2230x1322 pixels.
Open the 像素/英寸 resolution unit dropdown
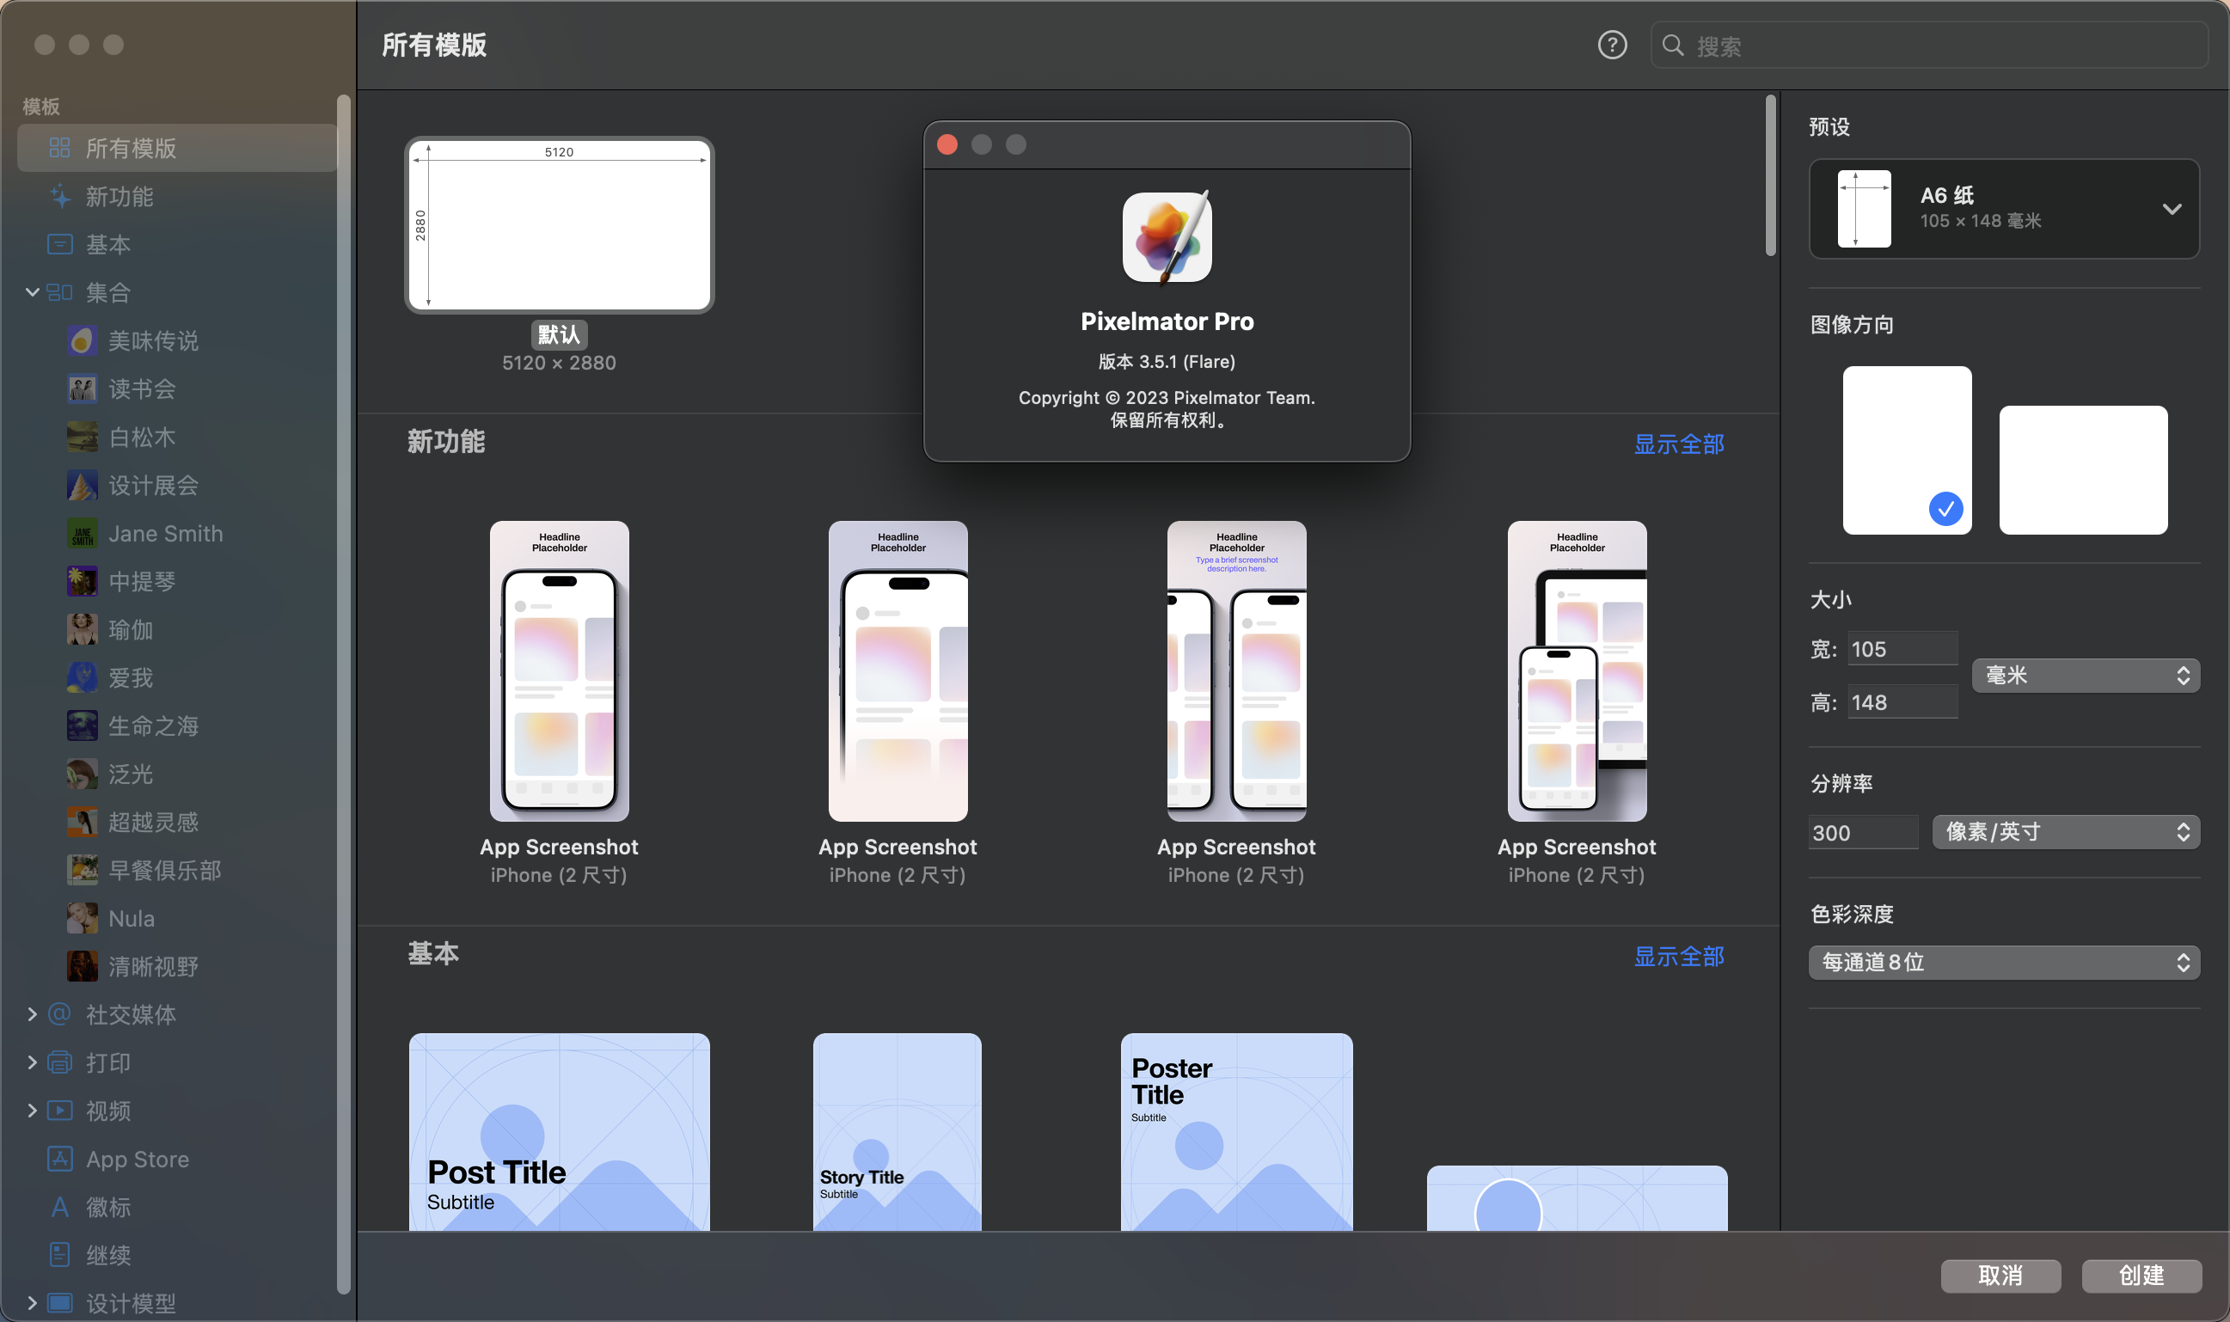[2066, 832]
